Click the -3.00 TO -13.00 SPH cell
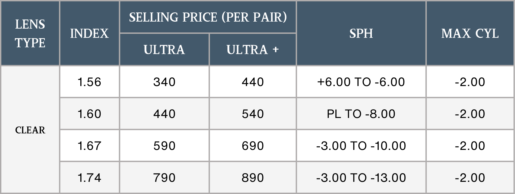The height and width of the screenshot is (194, 515). click(361, 177)
